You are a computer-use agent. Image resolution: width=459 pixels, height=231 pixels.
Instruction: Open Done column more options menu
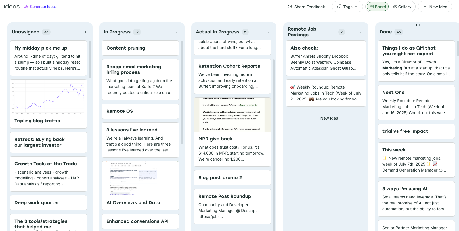pos(454,32)
